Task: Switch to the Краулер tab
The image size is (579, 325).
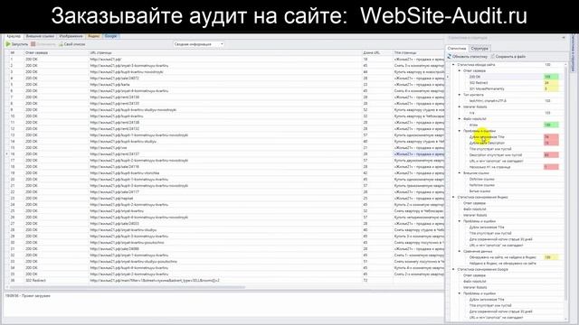Action: click(14, 36)
